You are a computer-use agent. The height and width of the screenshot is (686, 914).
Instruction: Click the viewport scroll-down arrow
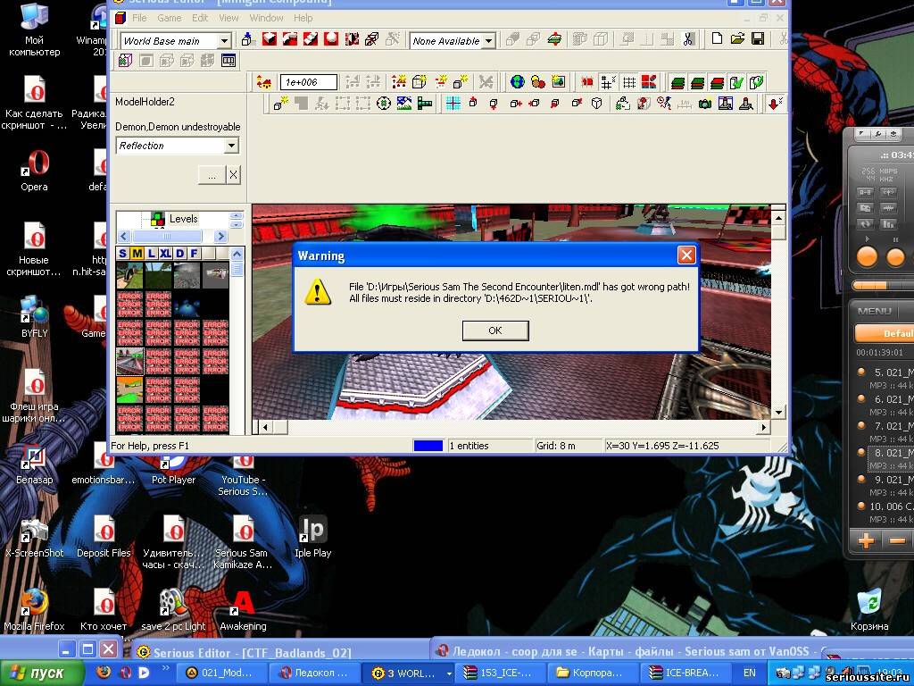tap(778, 413)
